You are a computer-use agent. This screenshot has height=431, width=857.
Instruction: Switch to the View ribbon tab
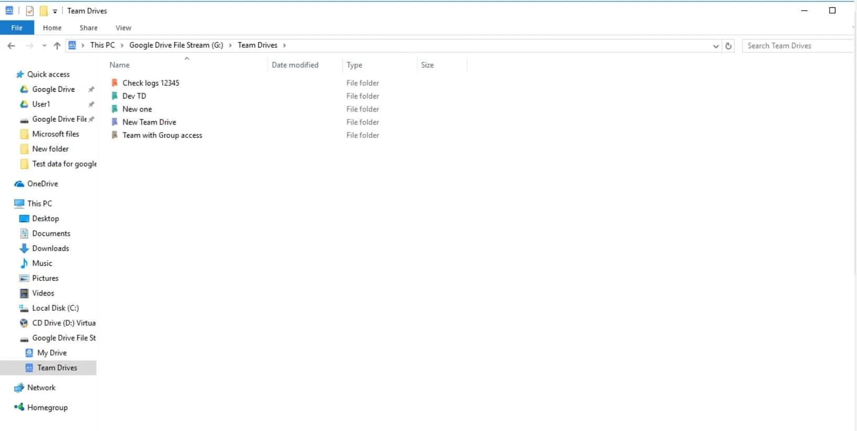coord(123,28)
